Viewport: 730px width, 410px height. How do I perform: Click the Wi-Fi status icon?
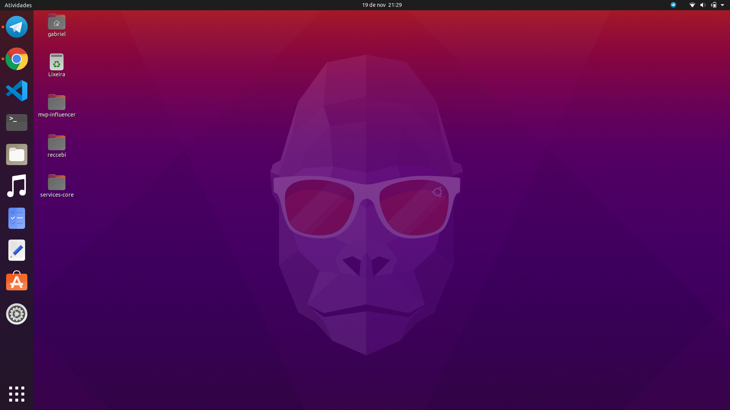692,5
